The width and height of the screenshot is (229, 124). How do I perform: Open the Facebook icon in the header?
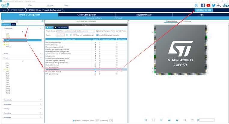click(x=203, y=5)
